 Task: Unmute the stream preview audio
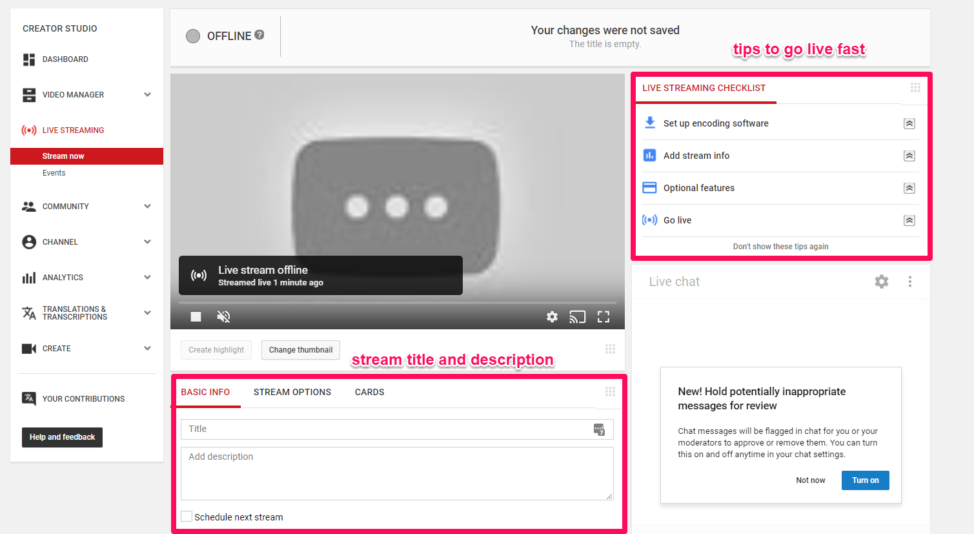tap(223, 316)
